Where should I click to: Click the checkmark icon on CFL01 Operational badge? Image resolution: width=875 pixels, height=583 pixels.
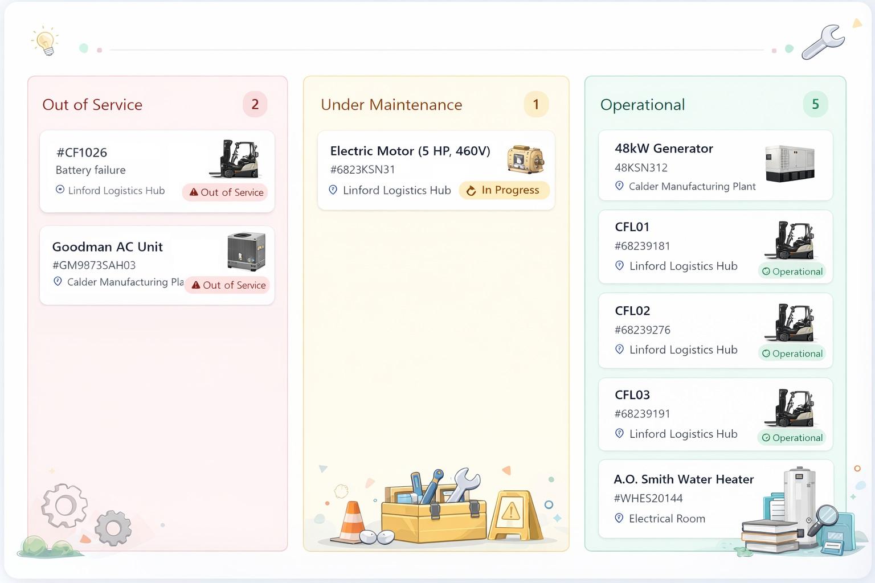pyautogui.click(x=767, y=271)
